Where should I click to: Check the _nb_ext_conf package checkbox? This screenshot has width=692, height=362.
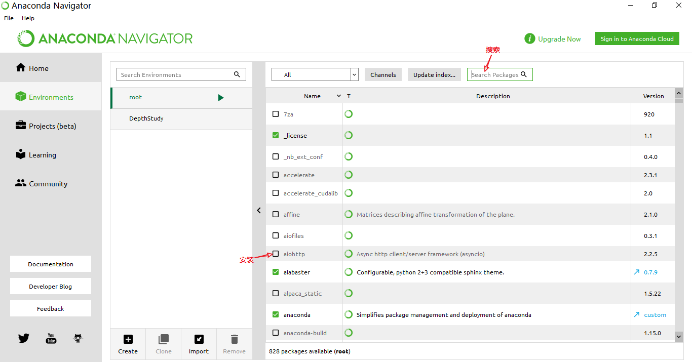[276, 156]
